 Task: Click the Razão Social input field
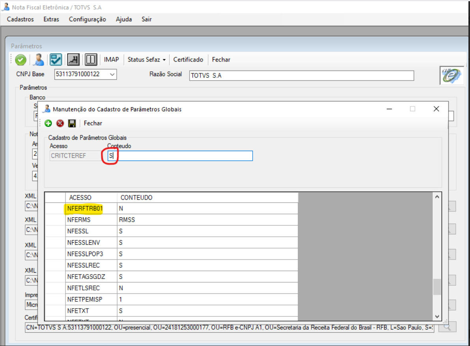(302, 76)
